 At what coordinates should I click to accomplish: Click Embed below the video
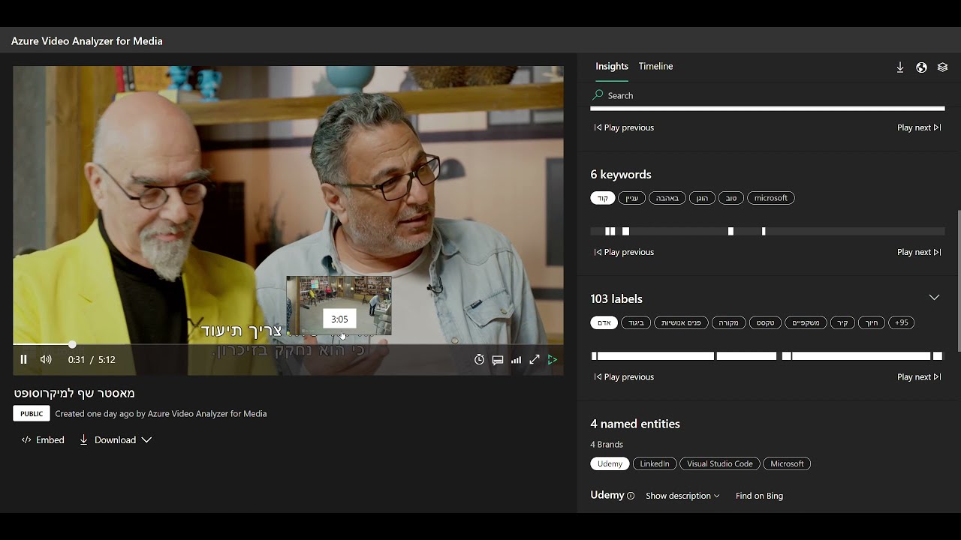[43, 440]
